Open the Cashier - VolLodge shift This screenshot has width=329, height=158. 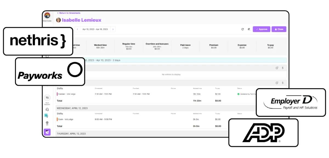[66, 94]
